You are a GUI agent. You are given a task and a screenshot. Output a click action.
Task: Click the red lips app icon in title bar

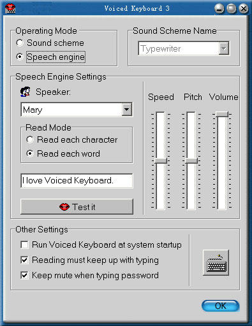click(x=10, y=8)
